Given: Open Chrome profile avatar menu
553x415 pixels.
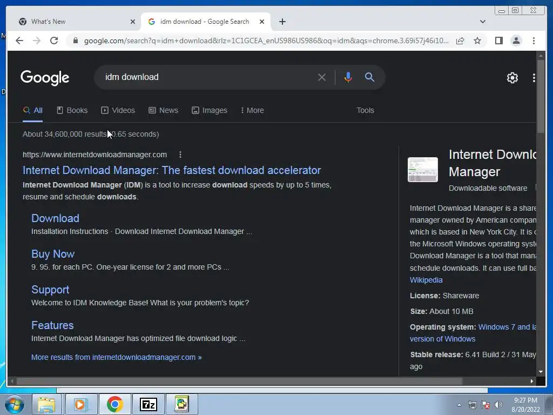Looking at the screenshot, I should click(516, 41).
